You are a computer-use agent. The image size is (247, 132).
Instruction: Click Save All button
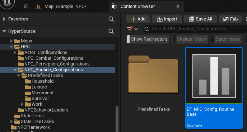(200, 19)
